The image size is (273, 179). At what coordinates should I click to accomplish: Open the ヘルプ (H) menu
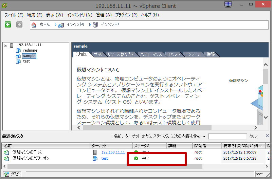(150, 15)
